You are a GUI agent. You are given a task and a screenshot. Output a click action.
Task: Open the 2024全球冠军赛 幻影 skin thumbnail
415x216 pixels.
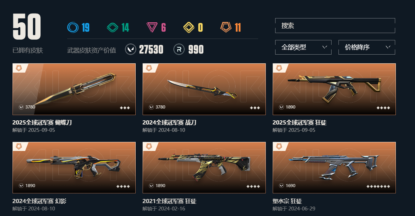coord(74,168)
